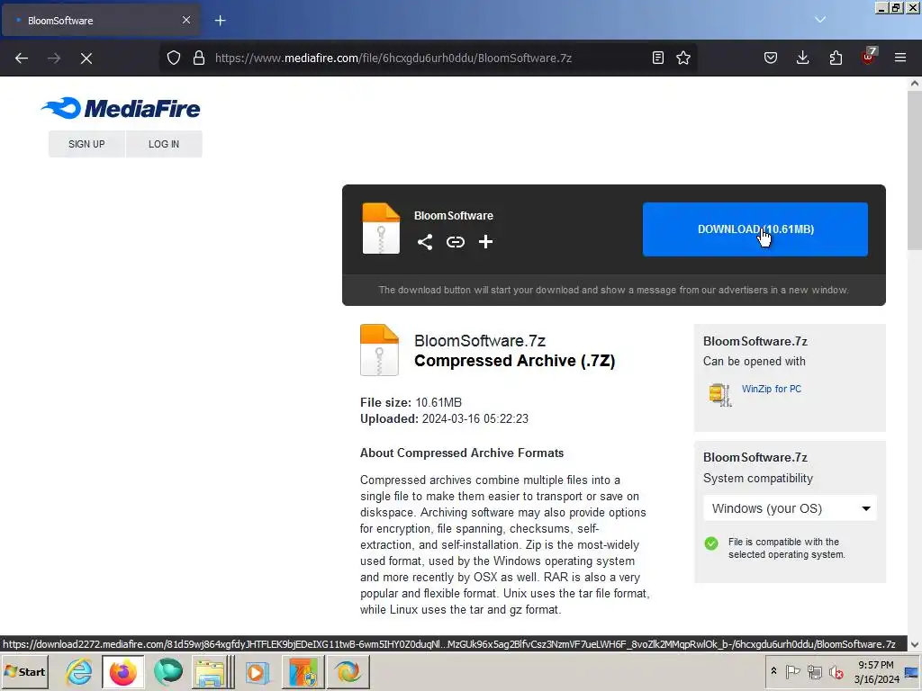The width and height of the screenshot is (922, 691).
Task: Click SIGN UP button
Action: tap(86, 144)
